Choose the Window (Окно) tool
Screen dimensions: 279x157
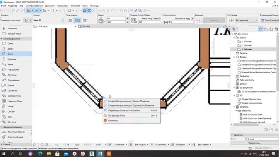[x=16, y=54]
